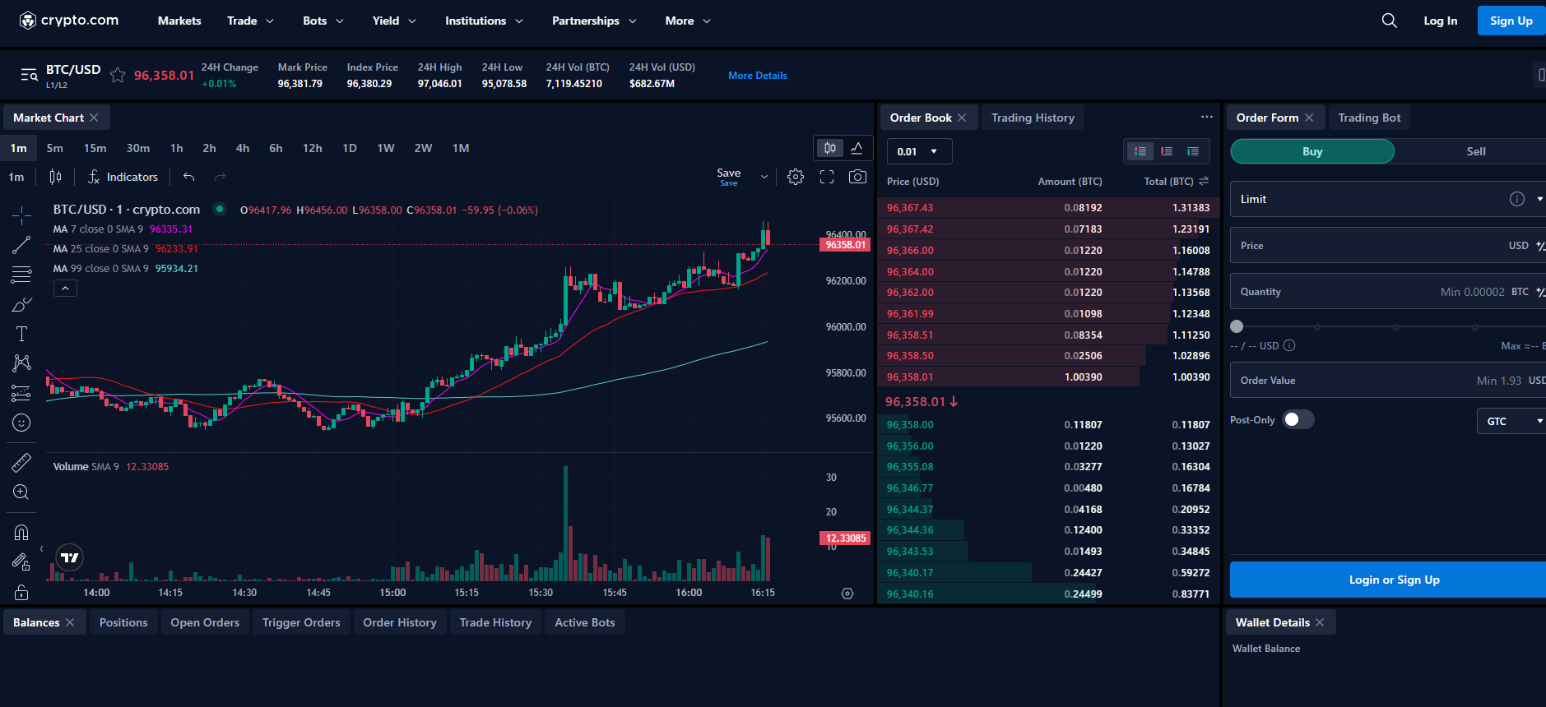Switch to the depth chart view

[x=857, y=148]
